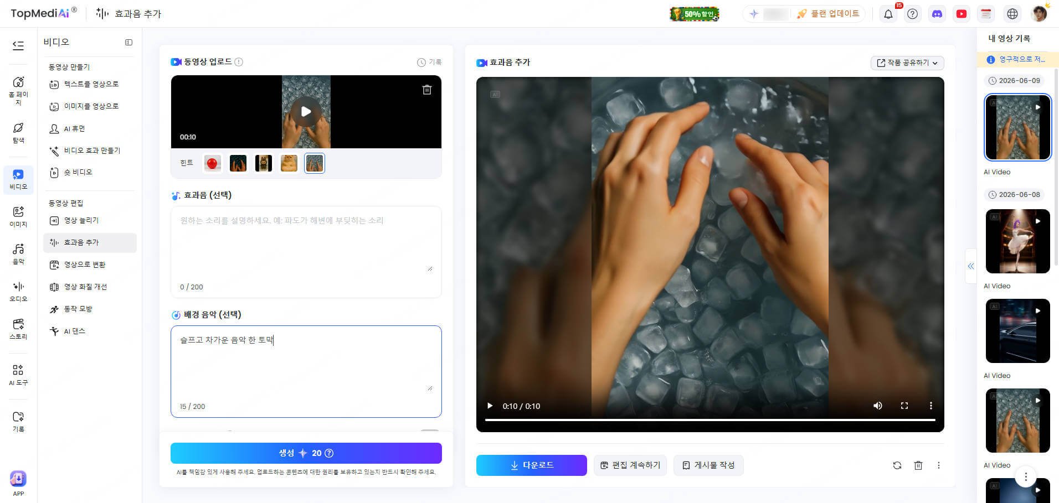Select AI 휴먼 menu item

90,128
